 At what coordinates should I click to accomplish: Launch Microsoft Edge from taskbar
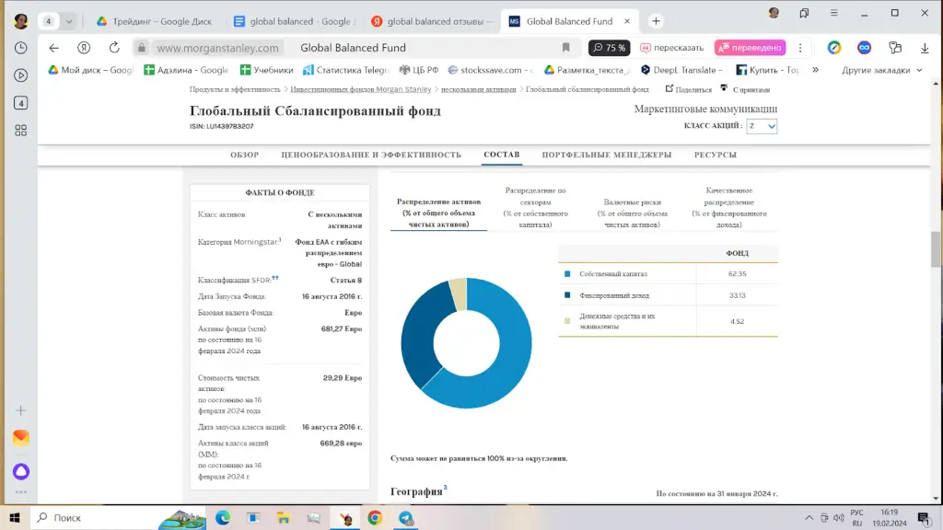coord(223,517)
